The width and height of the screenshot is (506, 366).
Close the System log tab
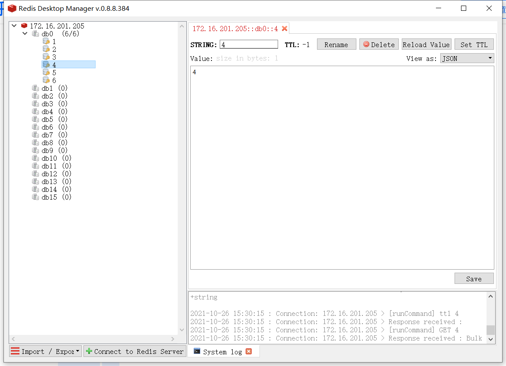pos(249,351)
